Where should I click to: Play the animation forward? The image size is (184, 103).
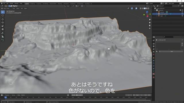(78, 95)
